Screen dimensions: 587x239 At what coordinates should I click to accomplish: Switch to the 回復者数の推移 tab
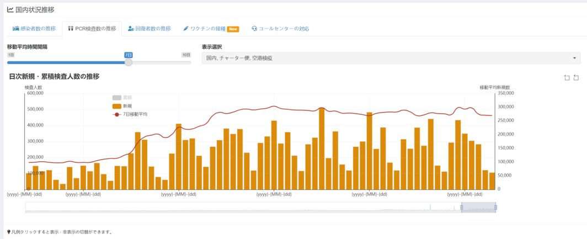click(x=149, y=29)
